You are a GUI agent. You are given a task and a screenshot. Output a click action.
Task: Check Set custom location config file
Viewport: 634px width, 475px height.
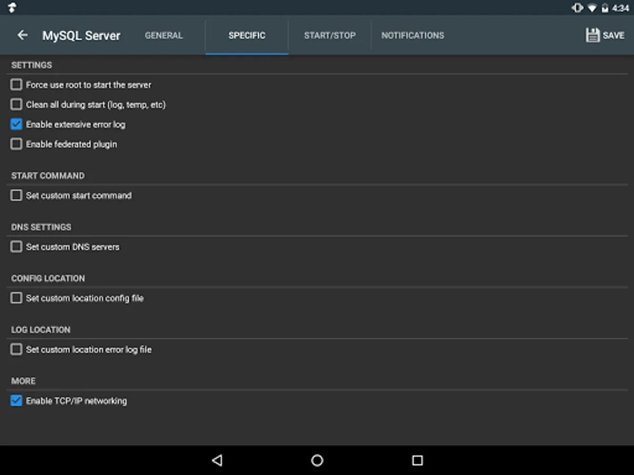(x=16, y=298)
